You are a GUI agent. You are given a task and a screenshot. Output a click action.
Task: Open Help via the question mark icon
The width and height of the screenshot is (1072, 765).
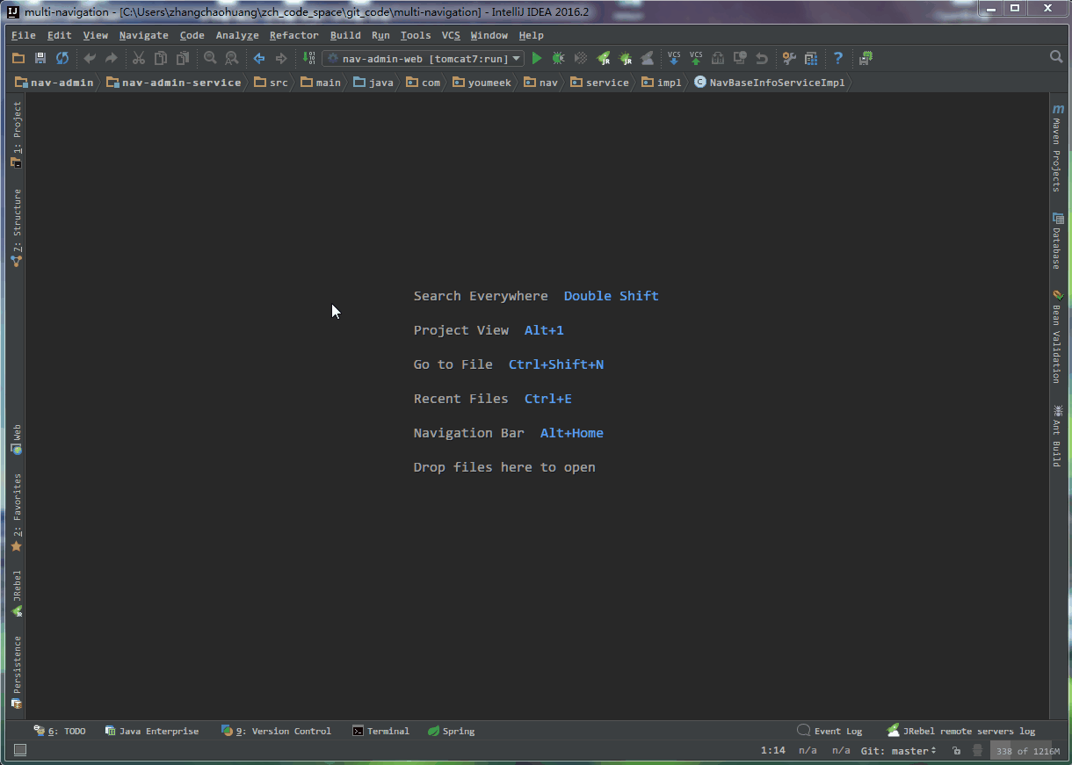838,59
